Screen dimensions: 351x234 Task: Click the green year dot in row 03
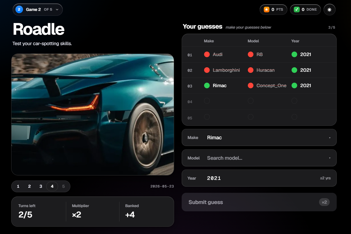coord(294,85)
